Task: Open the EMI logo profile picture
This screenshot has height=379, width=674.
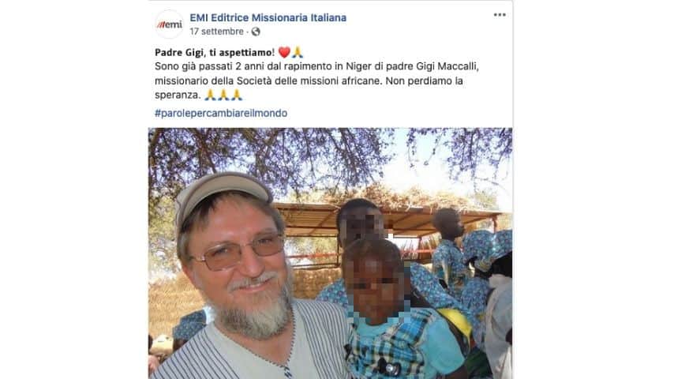Action: pos(170,24)
